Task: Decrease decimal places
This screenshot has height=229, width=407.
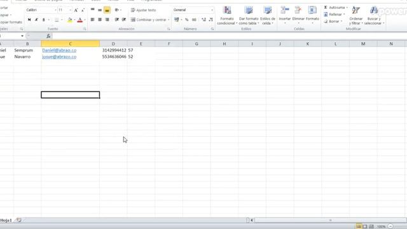Action: pos(210,20)
